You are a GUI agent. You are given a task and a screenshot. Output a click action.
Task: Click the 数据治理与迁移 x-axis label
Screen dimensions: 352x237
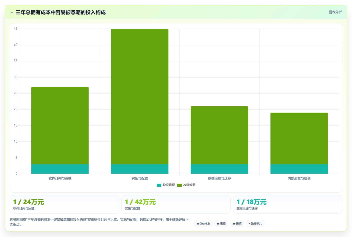[219, 178]
